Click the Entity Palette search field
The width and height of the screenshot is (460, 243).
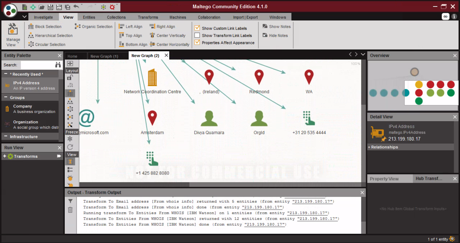click(37, 65)
